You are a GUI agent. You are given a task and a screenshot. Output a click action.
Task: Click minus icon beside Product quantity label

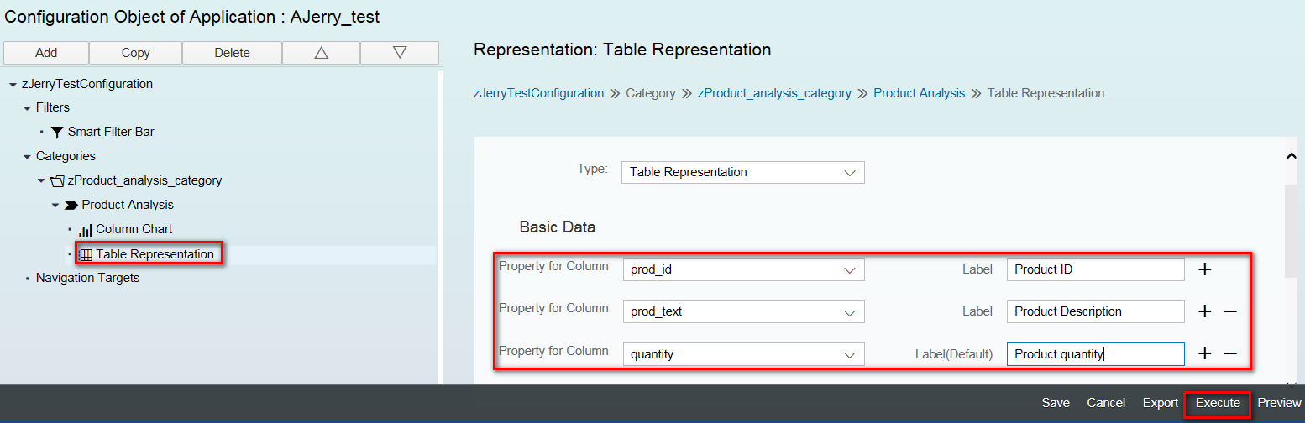pyautogui.click(x=1230, y=353)
